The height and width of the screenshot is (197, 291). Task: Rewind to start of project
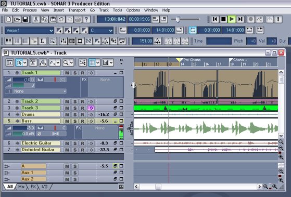pos(215,19)
